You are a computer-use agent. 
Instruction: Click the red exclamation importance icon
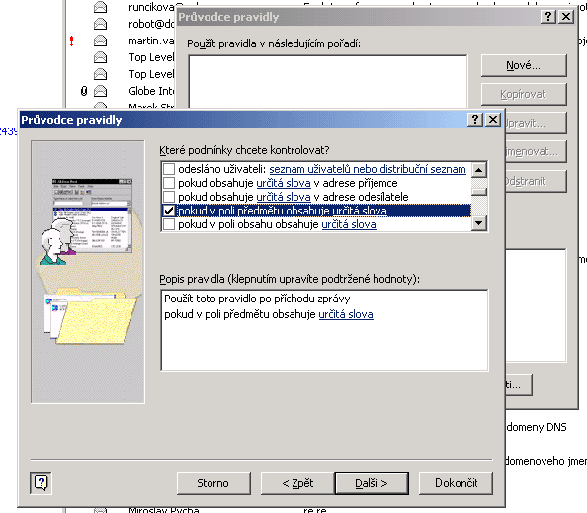[x=71, y=41]
